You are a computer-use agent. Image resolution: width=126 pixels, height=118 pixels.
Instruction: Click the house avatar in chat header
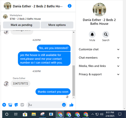pyautogui.click(x=8, y=6)
